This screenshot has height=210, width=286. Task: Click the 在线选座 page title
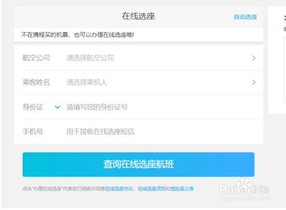[138, 16]
